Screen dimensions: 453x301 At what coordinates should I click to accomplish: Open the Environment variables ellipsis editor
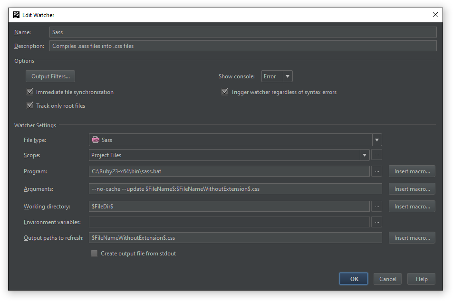(376, 222)
